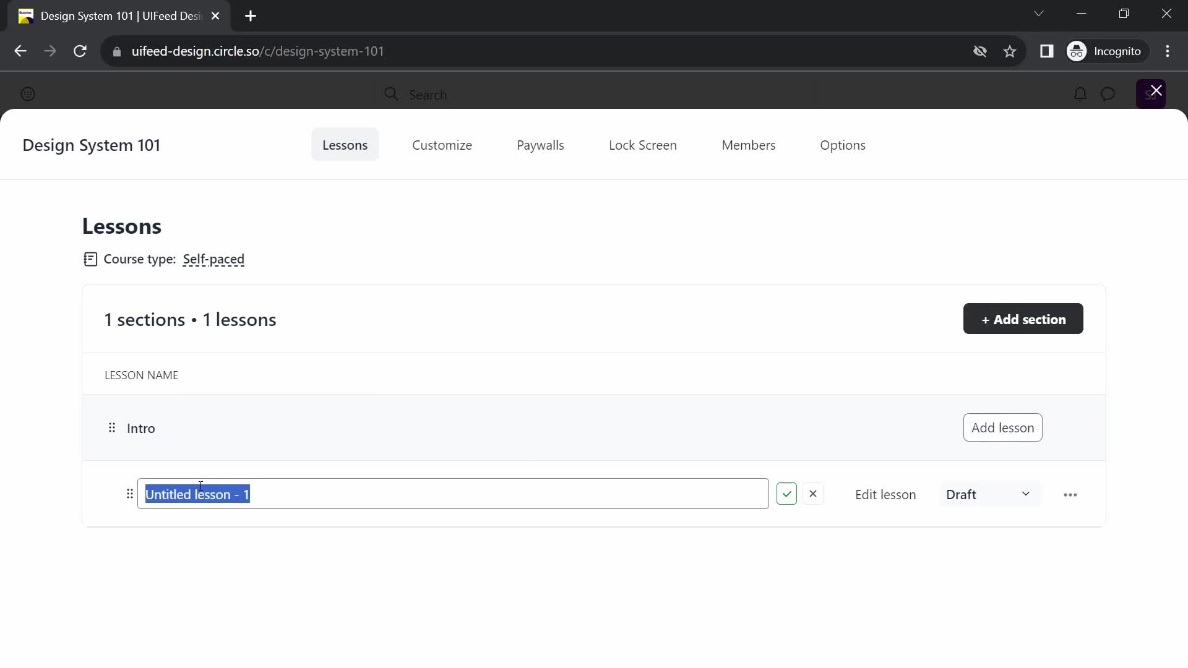Toggle the lesson publish status dropdown
Screen dimensions: 1188x668
click(x=989, y=494)
